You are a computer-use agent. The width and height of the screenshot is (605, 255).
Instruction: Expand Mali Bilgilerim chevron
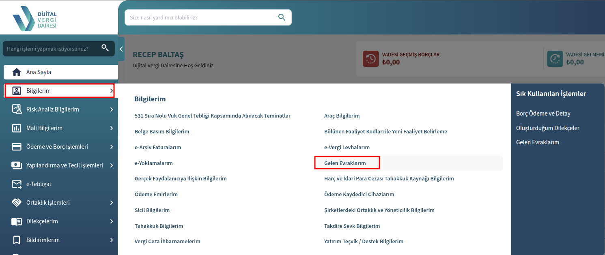(x=112, y=128)
